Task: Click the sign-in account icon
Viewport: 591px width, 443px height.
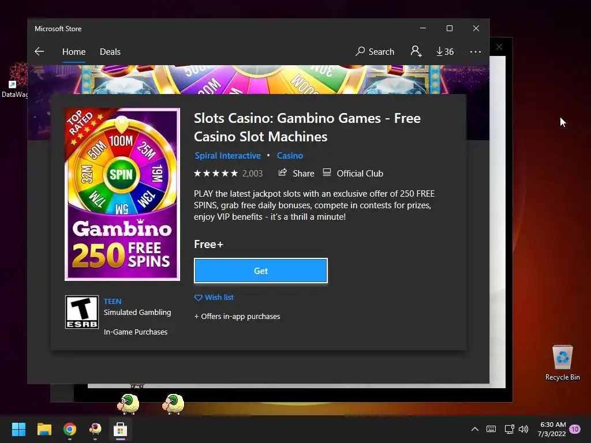Action: coord(416,51)
